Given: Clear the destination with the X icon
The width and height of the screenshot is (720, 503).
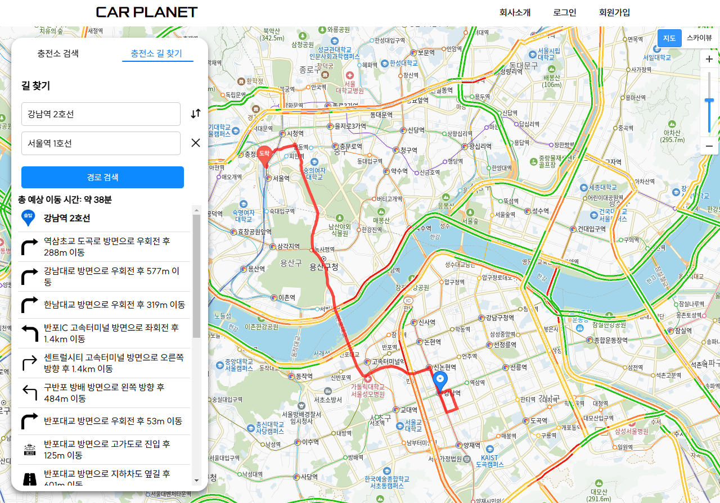Looking at the screenshot, I should [x=196, y=143].
